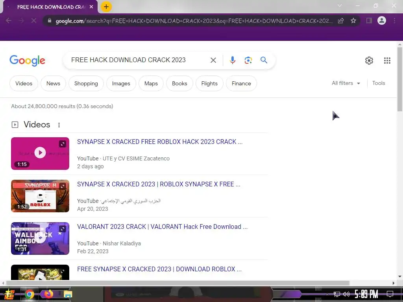Filter results by News

pos(53,83)
